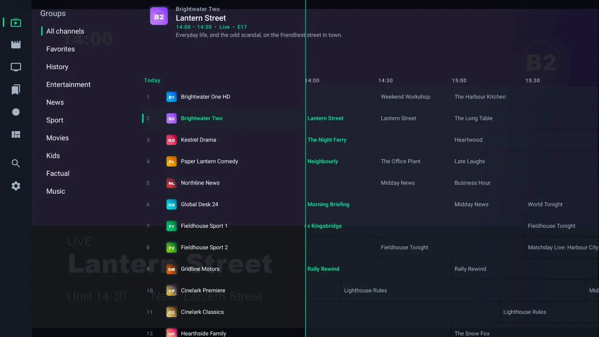Open search from sidebar magnifier icon
The width and height of the screenshot is (599, 337).
coord(16,163)
